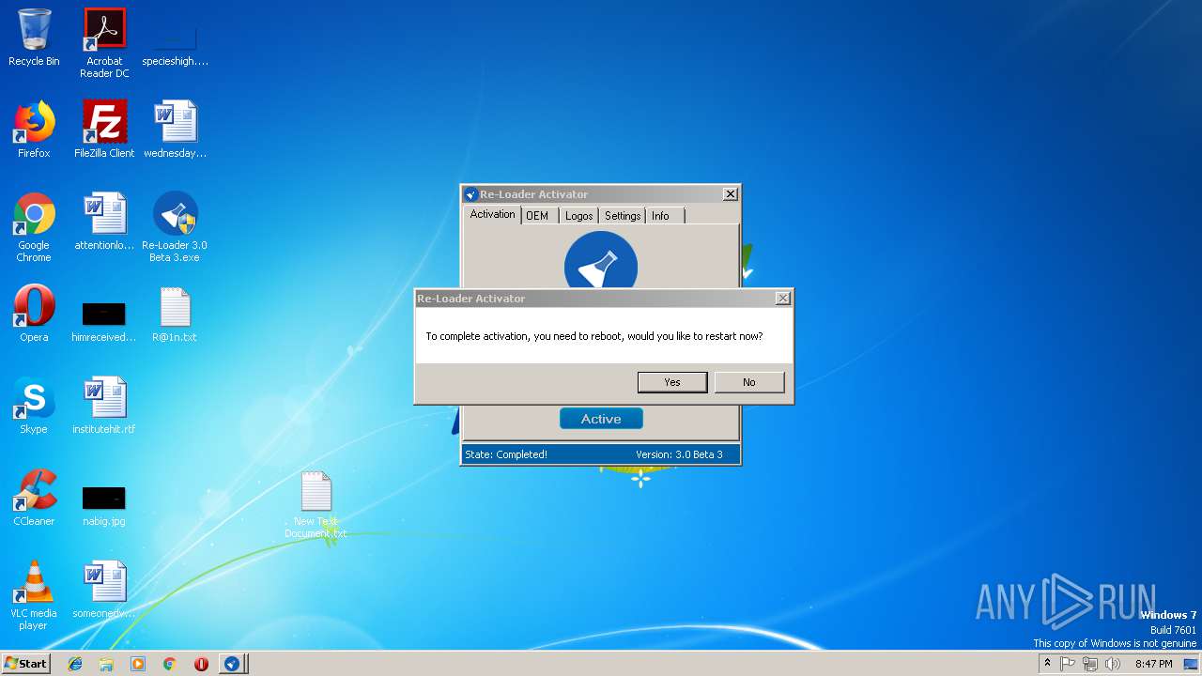
Task: Click the reboot question message text
Action: point(594,336)
